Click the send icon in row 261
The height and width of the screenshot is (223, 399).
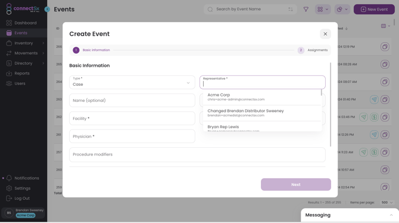pos(374,135)
